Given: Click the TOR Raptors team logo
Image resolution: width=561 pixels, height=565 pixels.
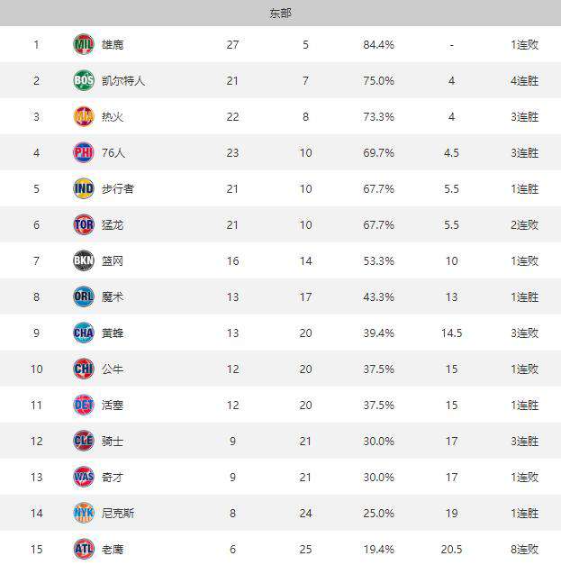Looking at the screenshot, I should 84,224.
